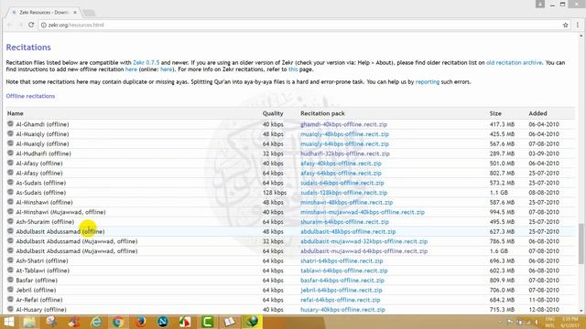Switch to Google Chrome in the taskbar

pyautogui.click(x=118, y=322)
